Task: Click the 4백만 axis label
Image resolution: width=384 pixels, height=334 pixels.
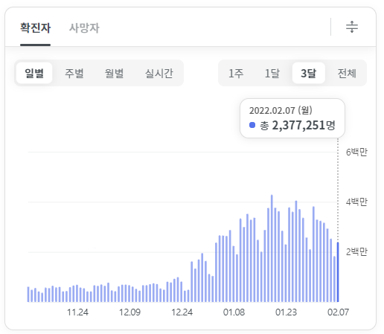Action: (x=356, y=202)
